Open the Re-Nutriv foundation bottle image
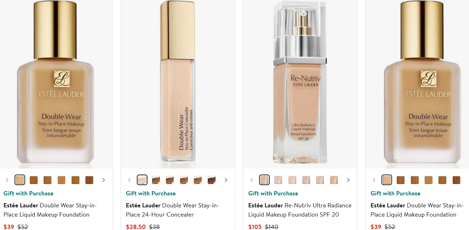The width and height of the screenshot is (469, 230). pyautogui.click(x=300, y=83)
